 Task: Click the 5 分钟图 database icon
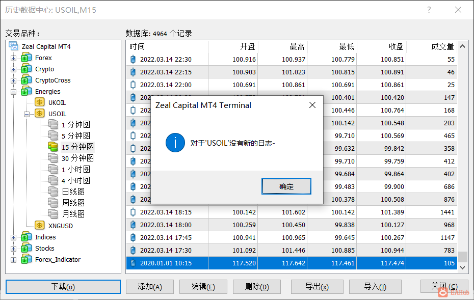53,135
